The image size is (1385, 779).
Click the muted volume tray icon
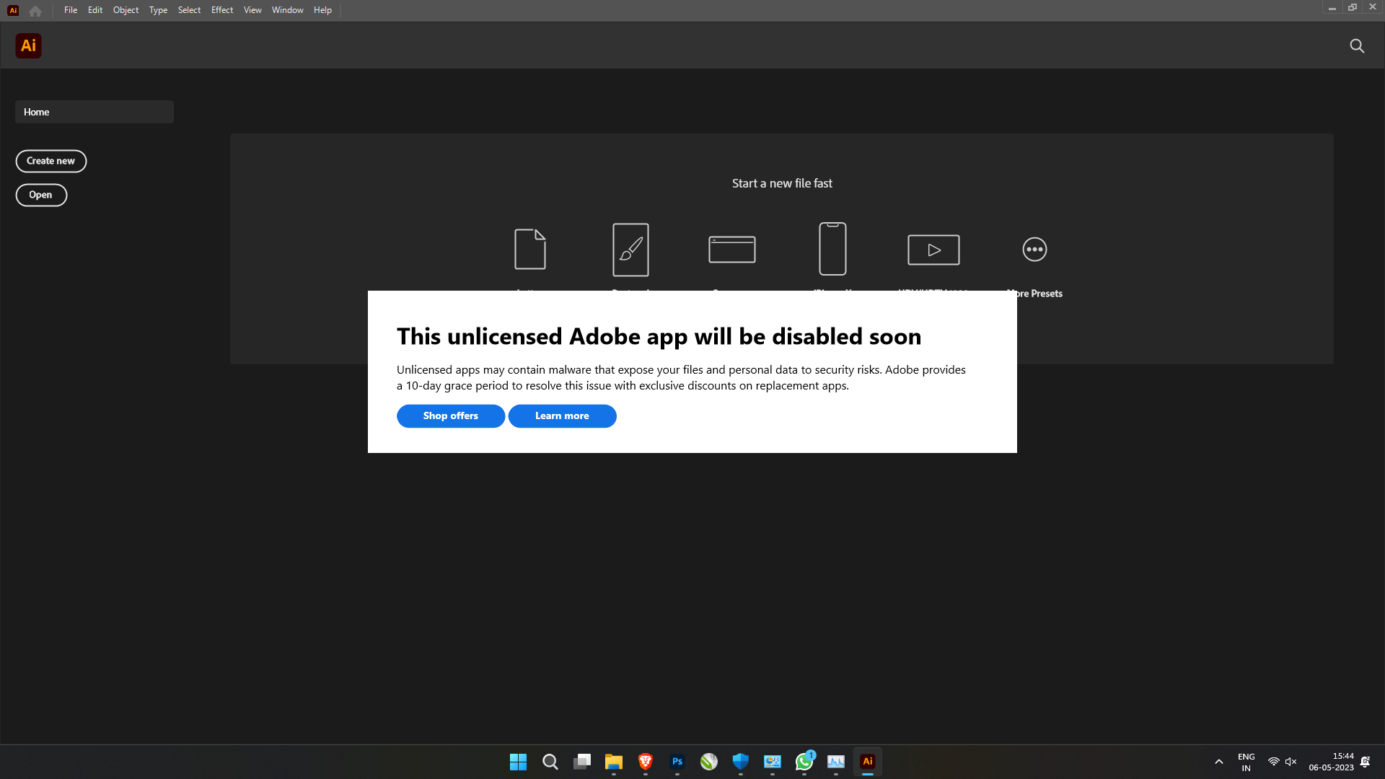(1291, 762)
